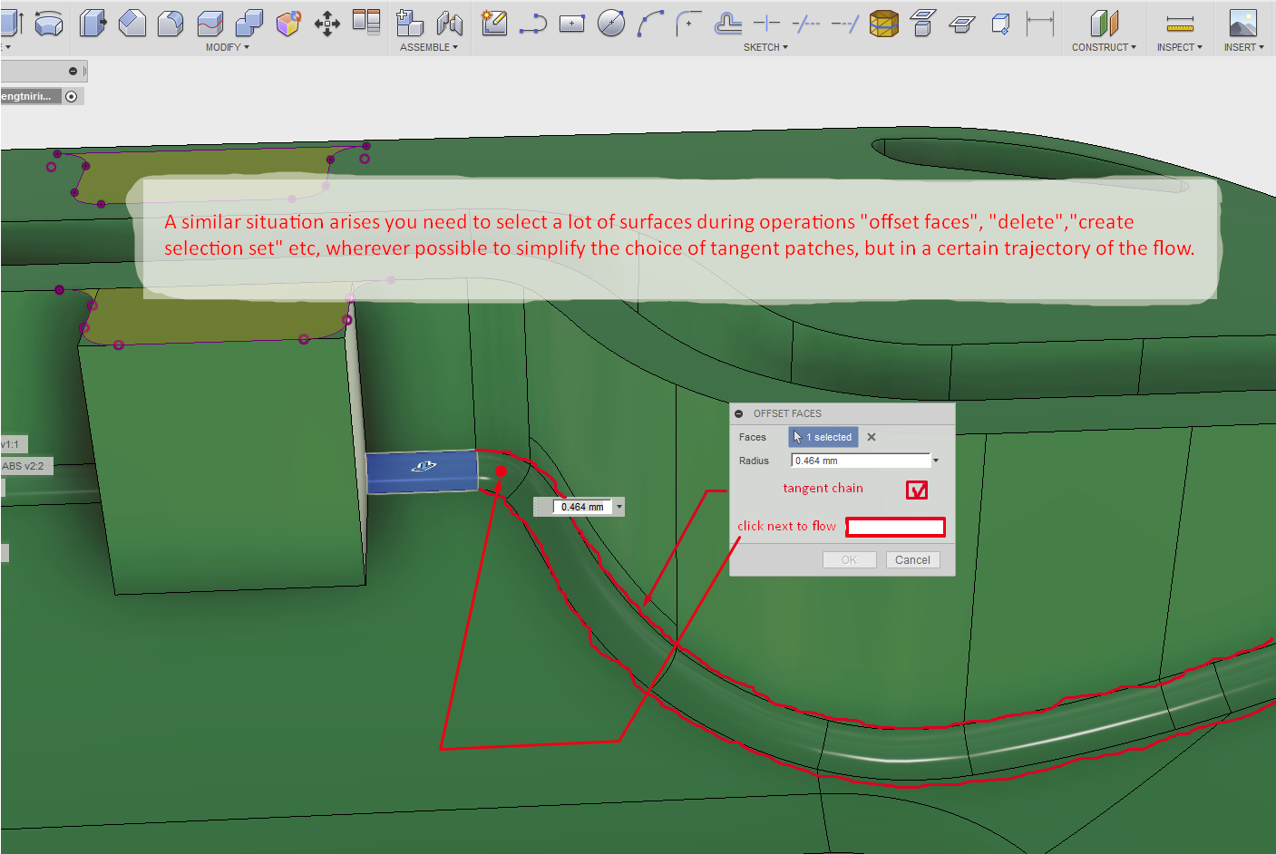The width and height of the screenshot is (1276, 854).
Task: Activate the Split Face tool with red curve
Action: point(209,23)
